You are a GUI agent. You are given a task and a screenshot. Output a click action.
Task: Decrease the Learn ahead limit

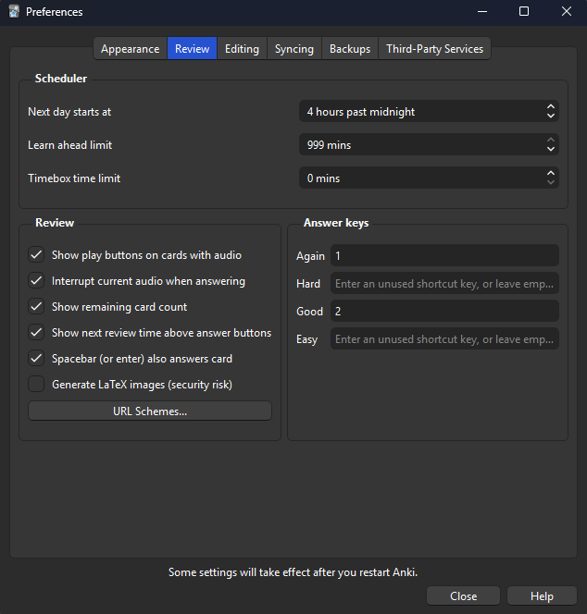click(x=551, y=149)
